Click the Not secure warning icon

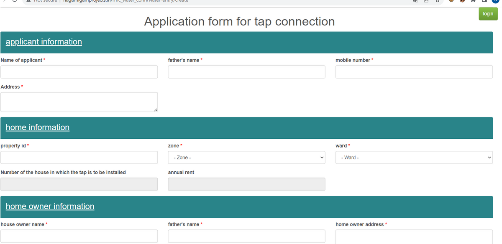(x=28, y=1)
